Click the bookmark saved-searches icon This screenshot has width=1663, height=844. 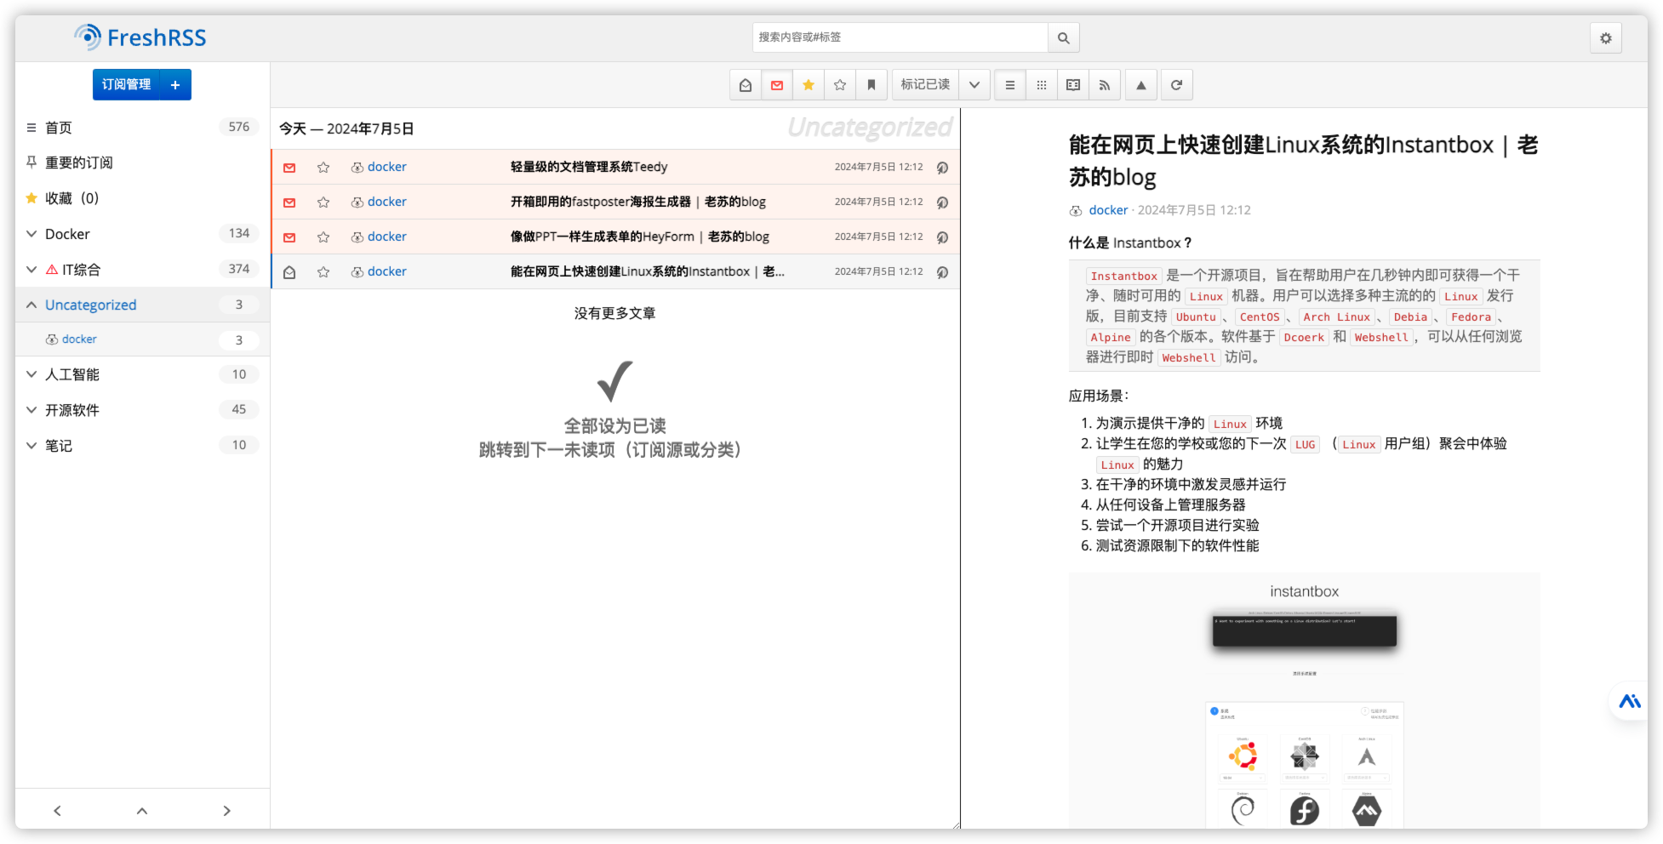871,84
